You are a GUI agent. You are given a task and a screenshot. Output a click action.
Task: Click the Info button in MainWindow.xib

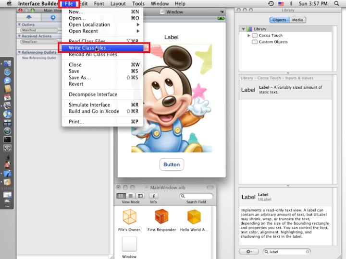pyautogui.click(x=154, y=196)
